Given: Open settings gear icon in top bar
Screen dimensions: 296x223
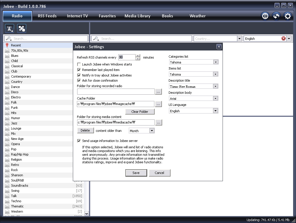Looking at the screenshot, I should 288,16.
